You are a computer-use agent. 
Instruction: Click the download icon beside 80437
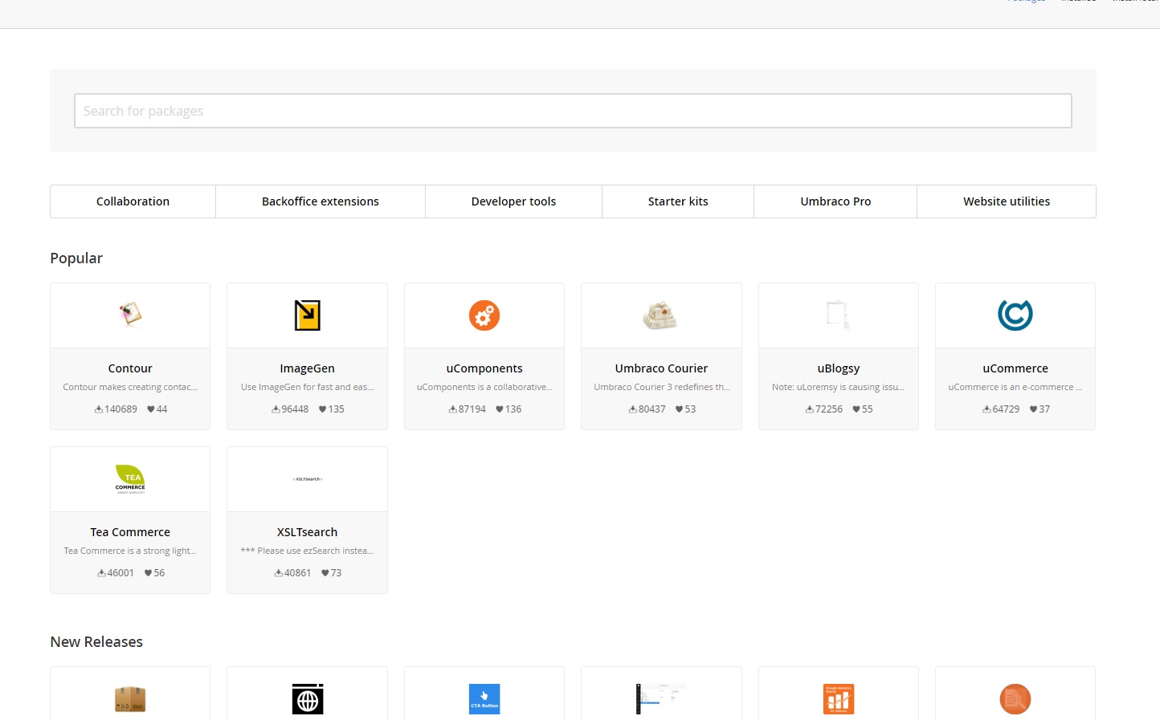(632, 409)
